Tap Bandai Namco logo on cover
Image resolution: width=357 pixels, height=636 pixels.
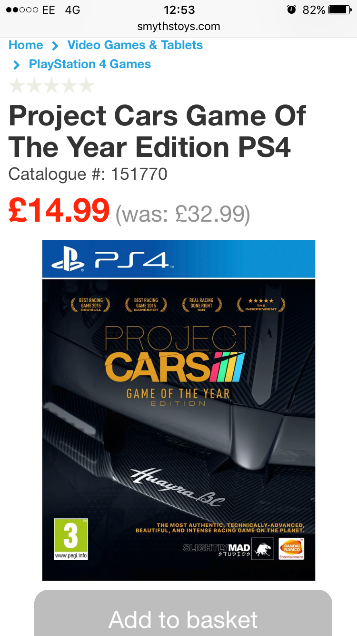pyautogui.click(x=291, y=548)
